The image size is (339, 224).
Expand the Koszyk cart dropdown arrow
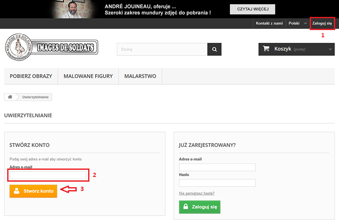click(x=331, y=49)
